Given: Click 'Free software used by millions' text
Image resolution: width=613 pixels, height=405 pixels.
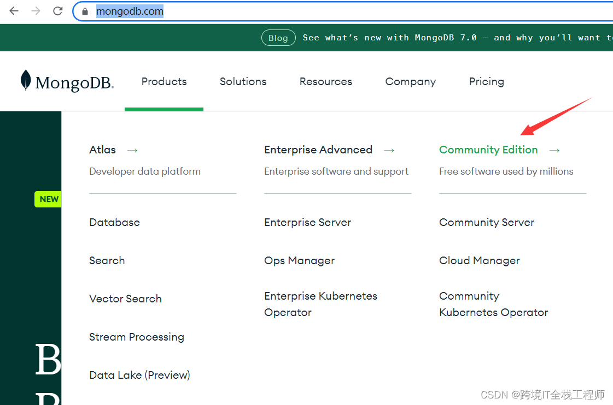Looking at the screenshot, I should 506,171.
